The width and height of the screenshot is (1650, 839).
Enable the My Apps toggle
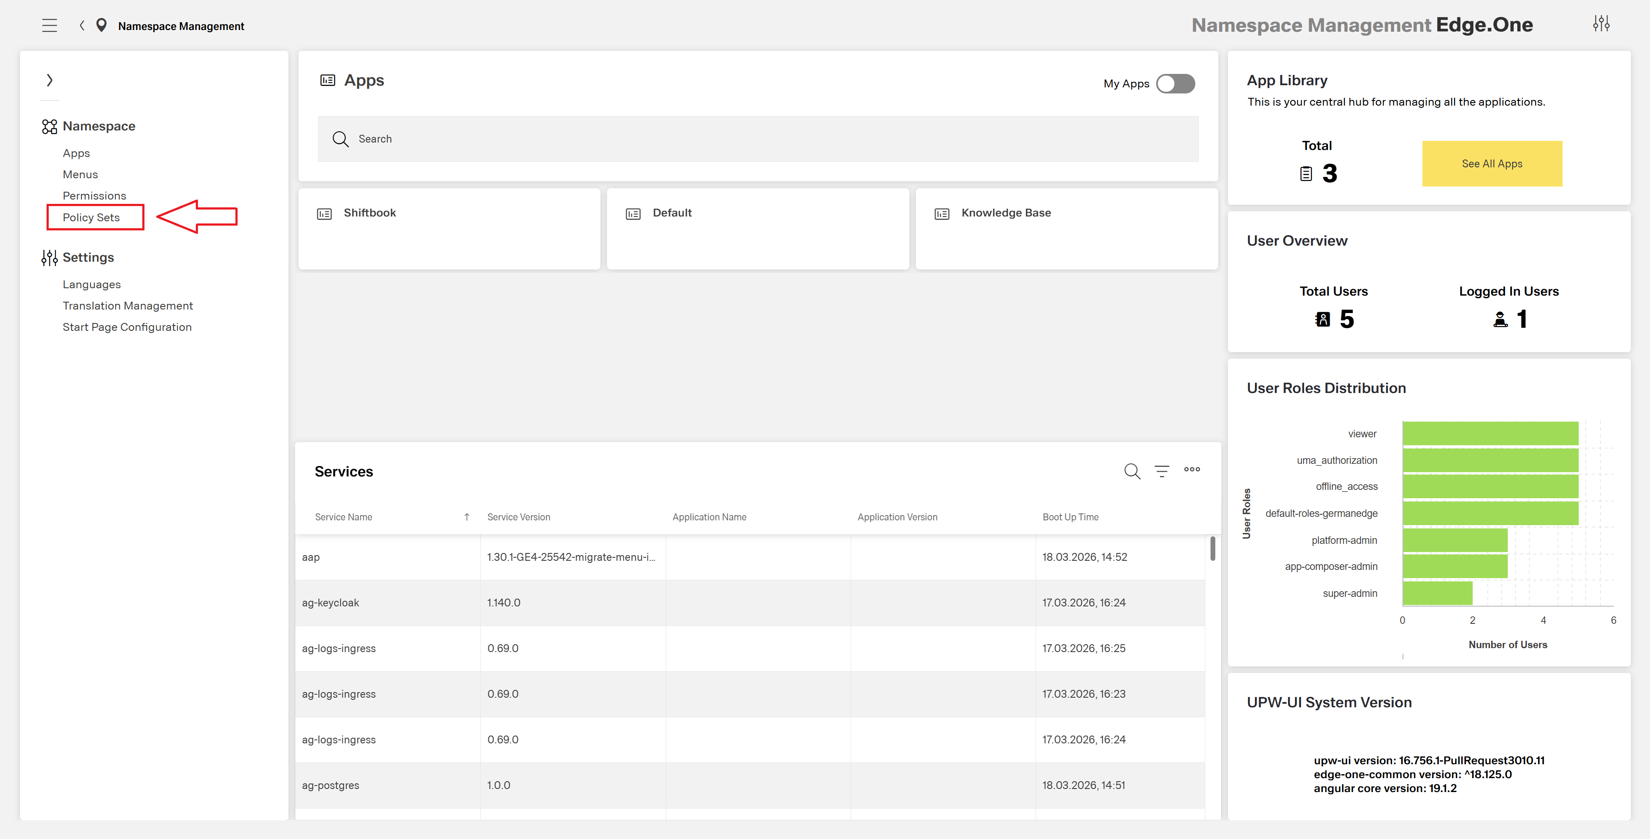point(1175,83)
